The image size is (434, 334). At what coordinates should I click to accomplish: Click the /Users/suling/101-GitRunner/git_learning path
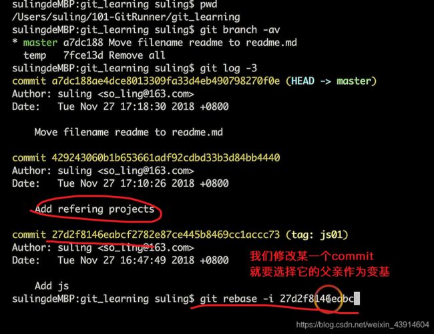pos(126,17)
